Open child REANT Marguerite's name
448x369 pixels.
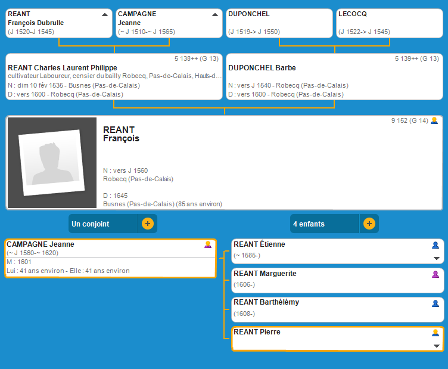coord(265,274)
